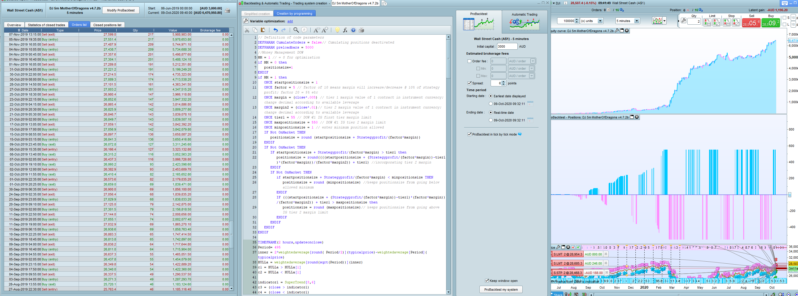798x296 pixels.
Task: Open the fx function library icon
Action: (345, 30)
